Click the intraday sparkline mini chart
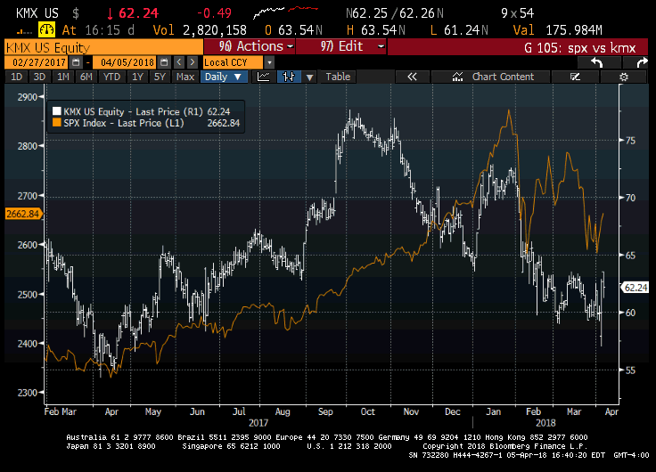This screenshot has height=472, width=656. (x=286, y=12)
